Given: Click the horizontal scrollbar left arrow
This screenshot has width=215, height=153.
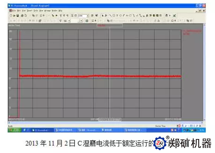Looking at the screenshot, I should [x=9, y=123].
